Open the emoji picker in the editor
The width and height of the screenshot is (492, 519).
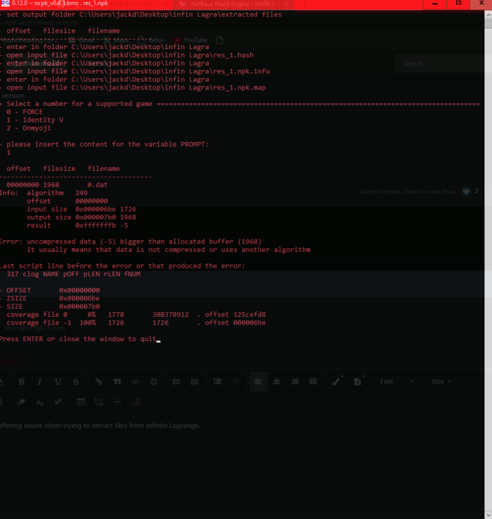[153, 381]
